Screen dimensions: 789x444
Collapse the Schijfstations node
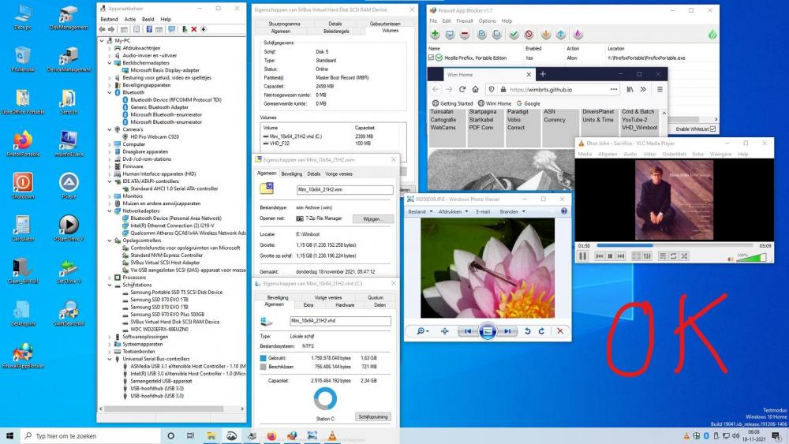click(110, 285)
